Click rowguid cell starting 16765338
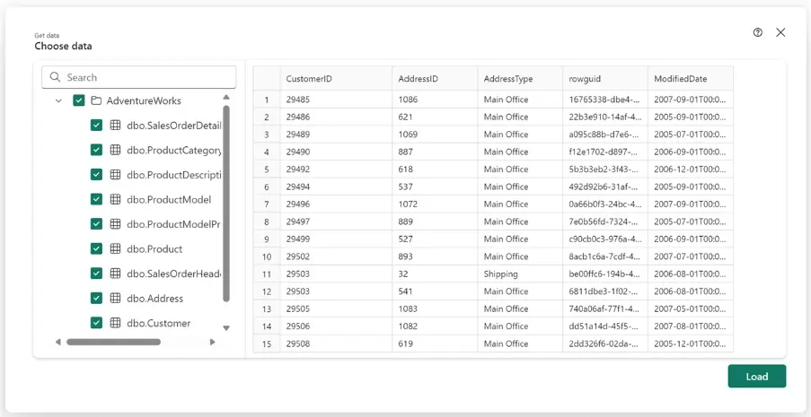The image size is (811, 417). 605,100
